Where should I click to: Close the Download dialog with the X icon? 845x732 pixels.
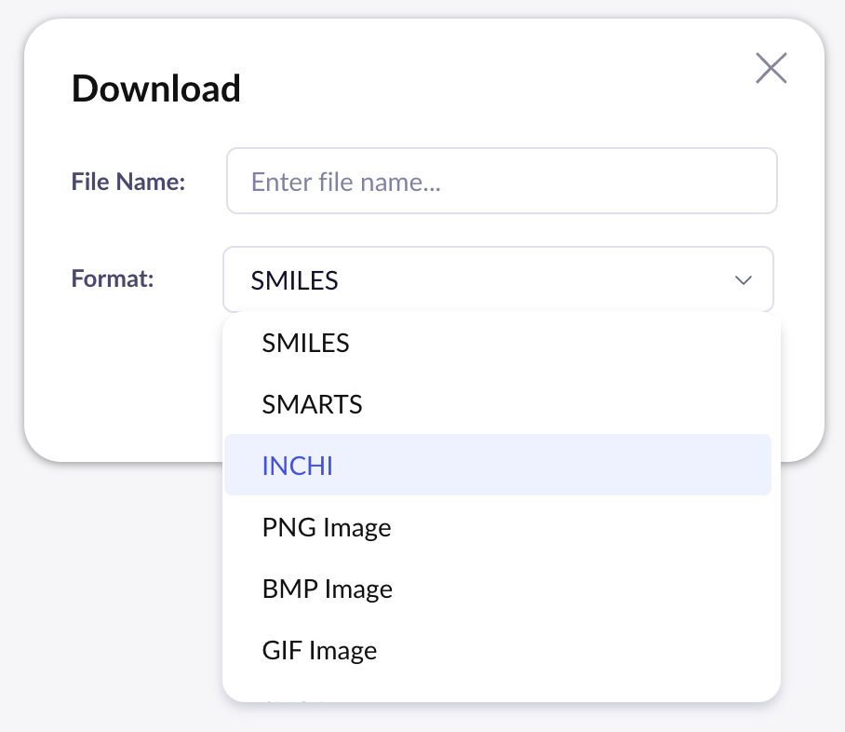[771, 68]
